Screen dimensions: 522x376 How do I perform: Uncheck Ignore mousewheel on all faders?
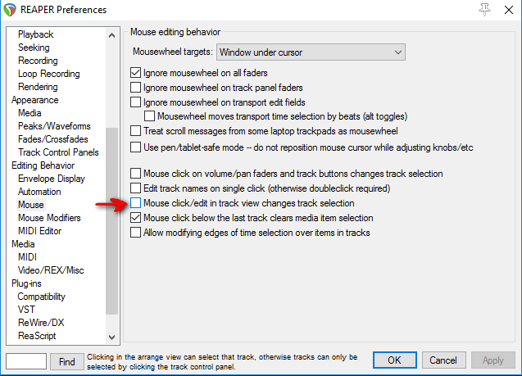[x=135, y=73]
